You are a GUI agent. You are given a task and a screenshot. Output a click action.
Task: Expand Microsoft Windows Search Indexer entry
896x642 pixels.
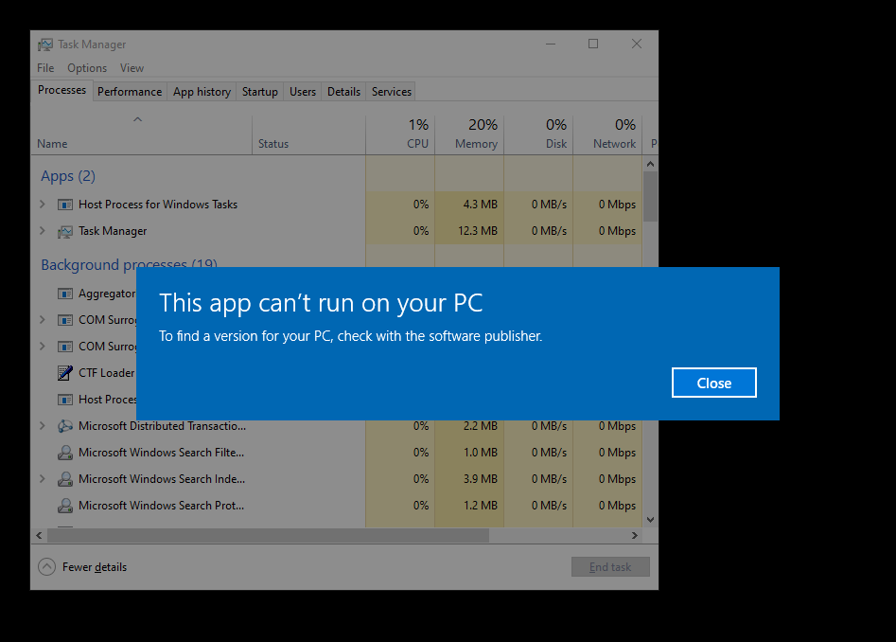[42, 479]
